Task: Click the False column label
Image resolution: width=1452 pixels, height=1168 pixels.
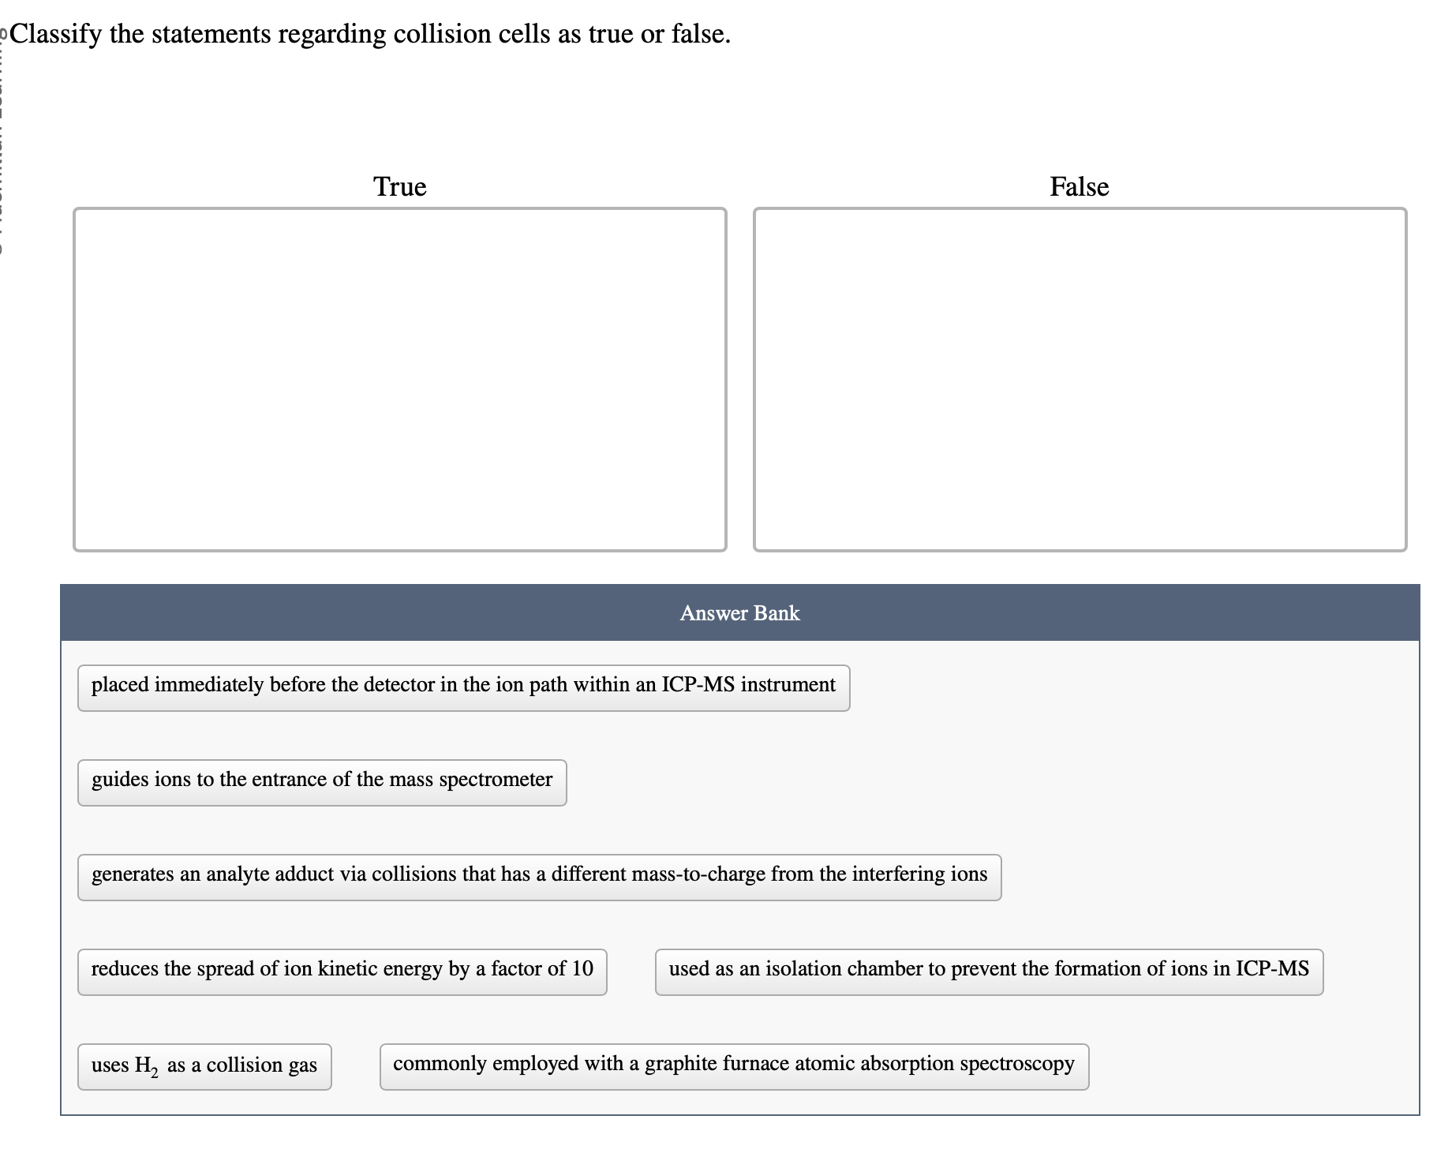Action: (x=1078, y=187)
